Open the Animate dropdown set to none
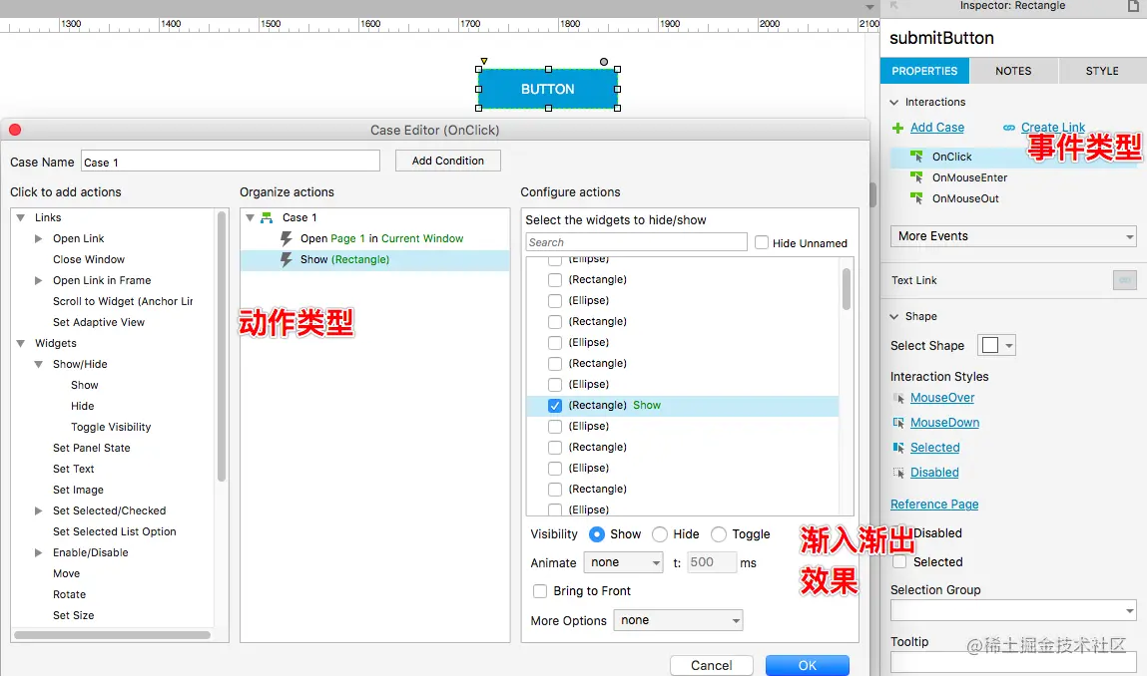This screenshot has height=676, width=1147. 623,562
